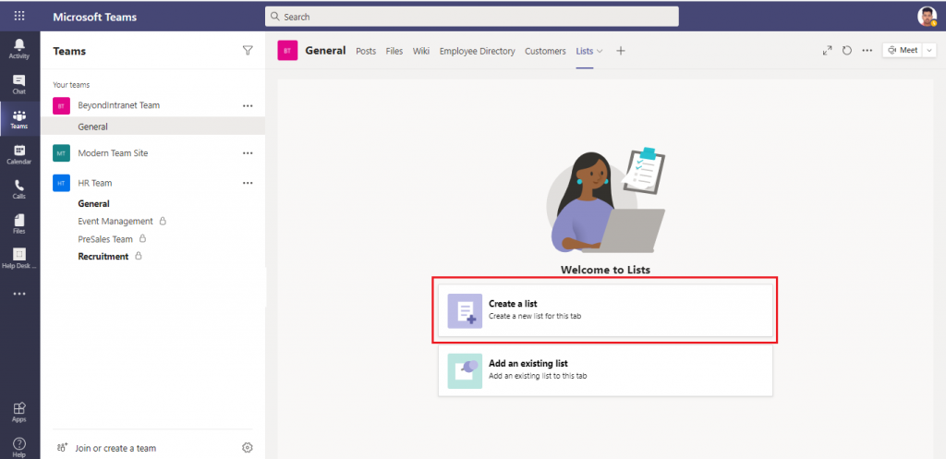Viewport: 946px width, 459px height.
Task: Click the manage teams gear icon
Action: pos(248,448)
